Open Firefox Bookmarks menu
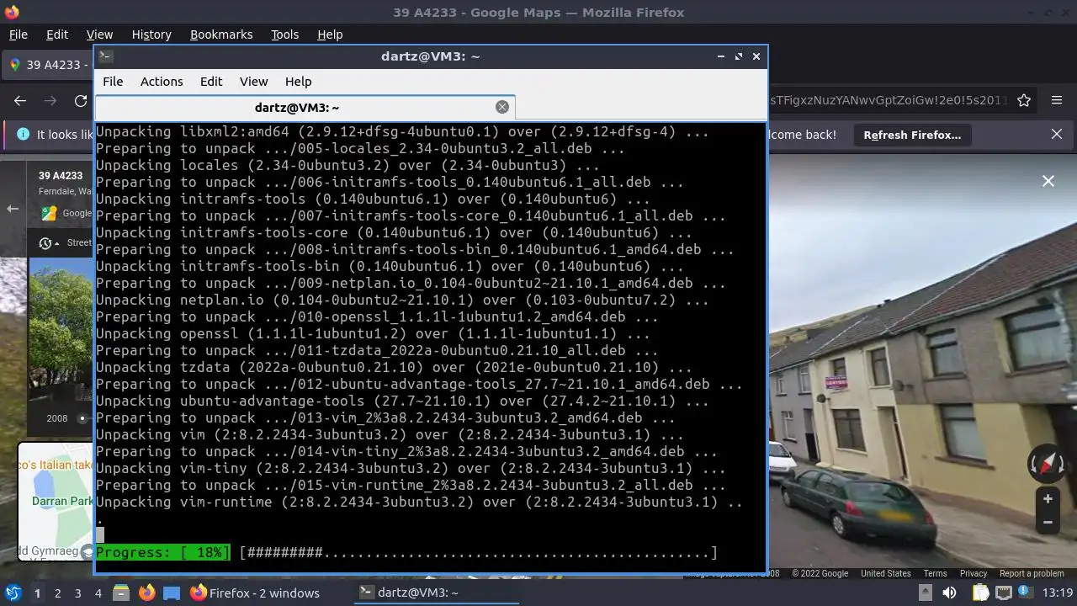This screenshot has height=606, width=1077. click(221, 35)
